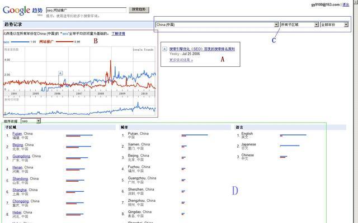The height and width of the screenshot is (223, 358).
Task: Click Guangzhou, China in cities list
Action: pos(142,178)
